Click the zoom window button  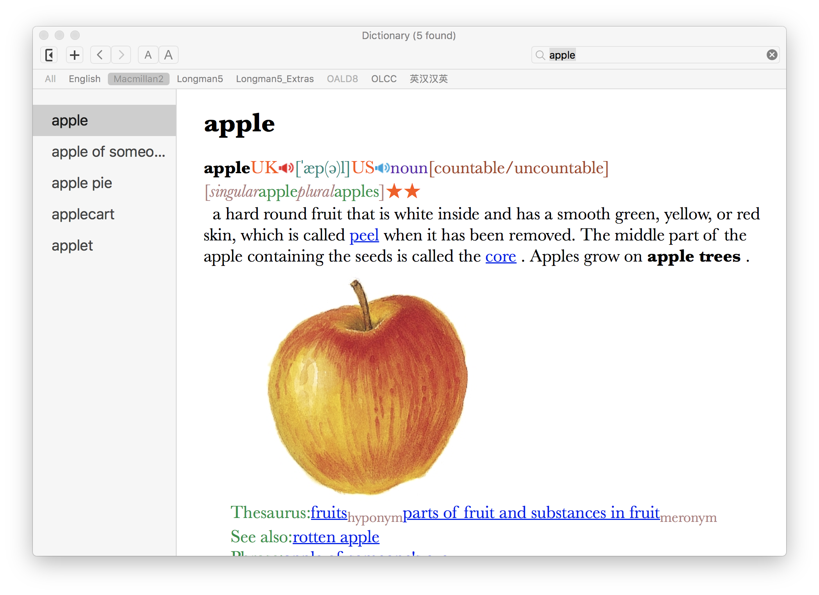tap(75, 35)
